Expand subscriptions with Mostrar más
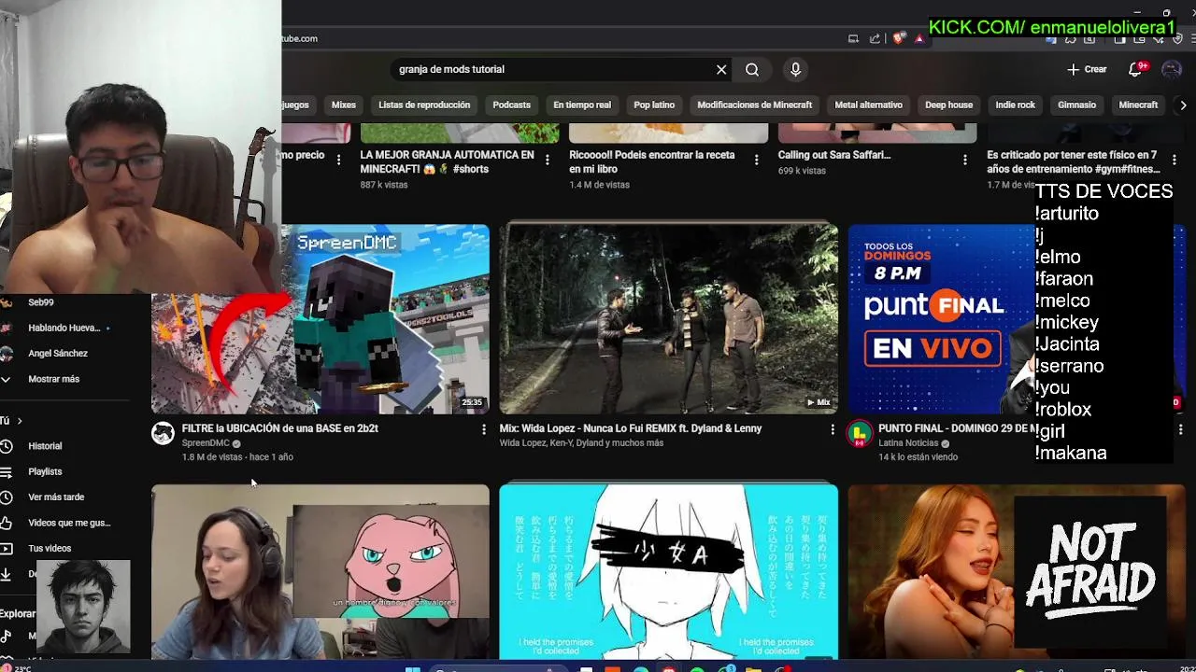 coord(53,379)
